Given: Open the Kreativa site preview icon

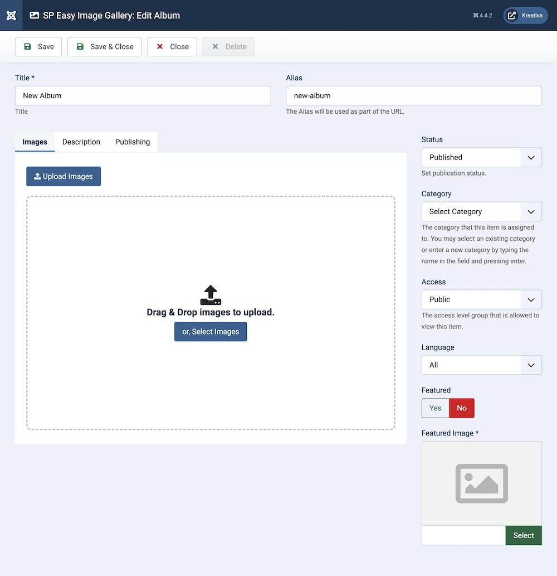Looking at the screenshot, I should (512, 16).
